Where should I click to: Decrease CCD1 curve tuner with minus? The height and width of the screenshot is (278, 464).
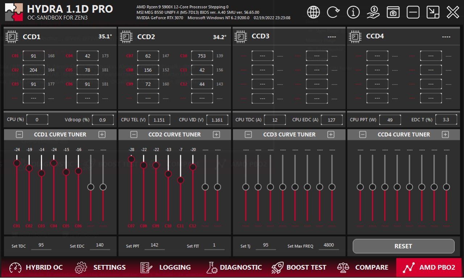[x=20, y=134]
